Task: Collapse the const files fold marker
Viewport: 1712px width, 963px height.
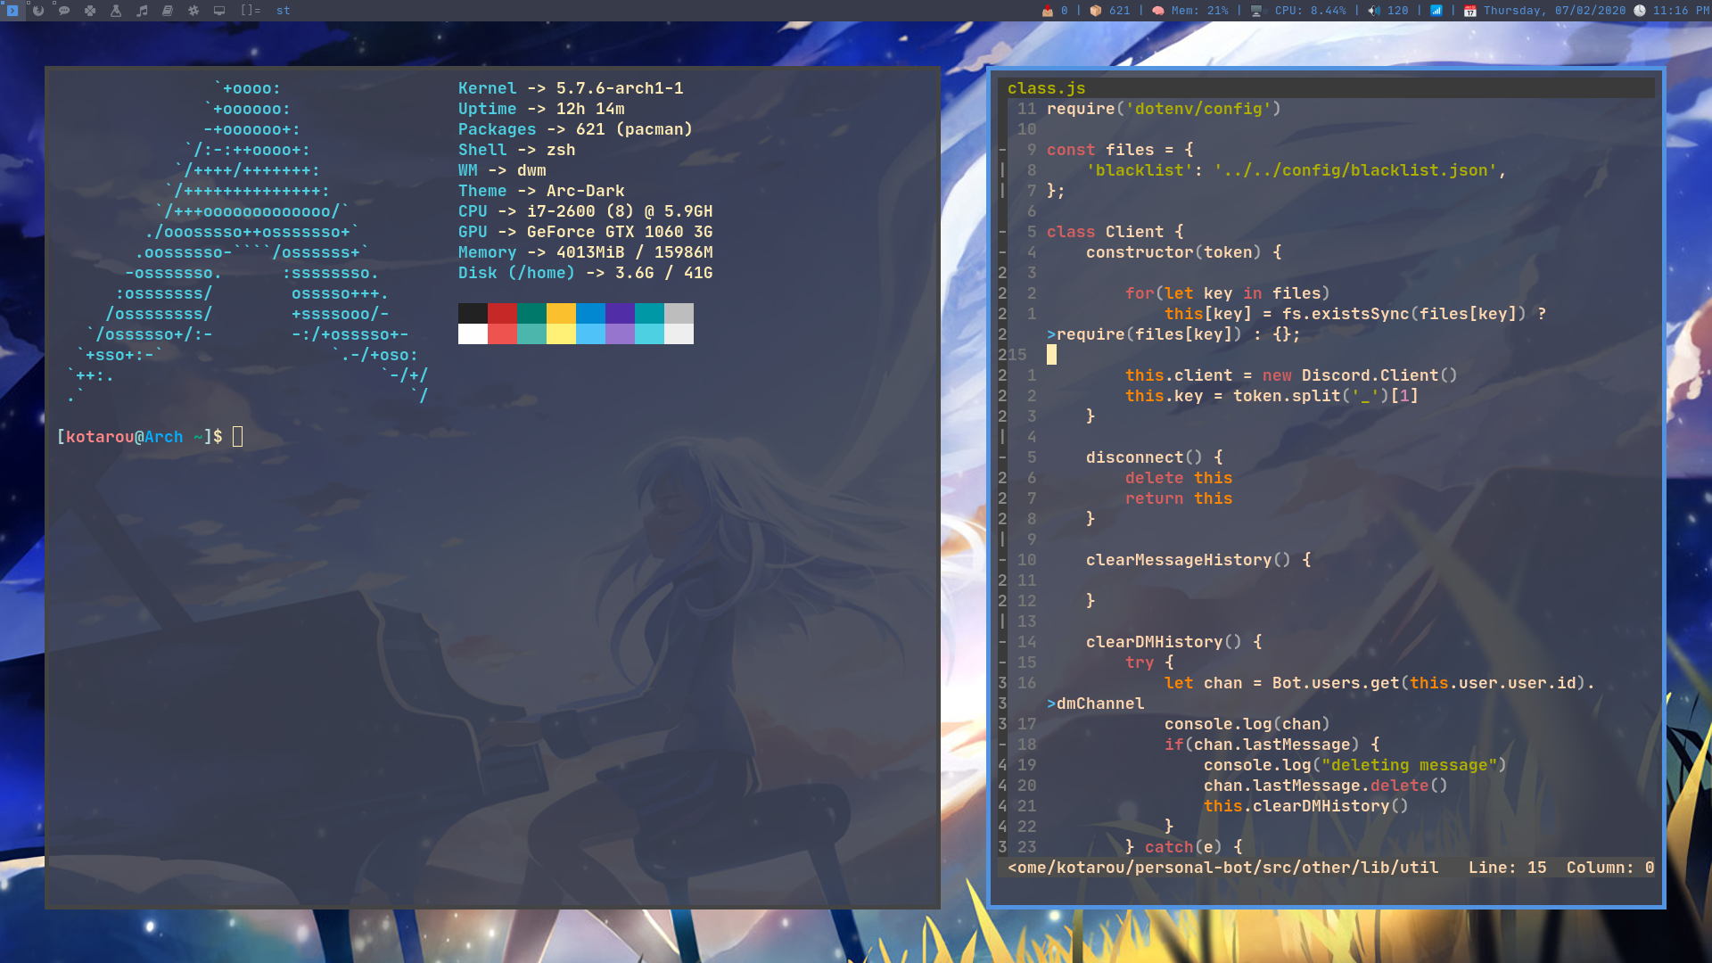Action: point(1003,150)
